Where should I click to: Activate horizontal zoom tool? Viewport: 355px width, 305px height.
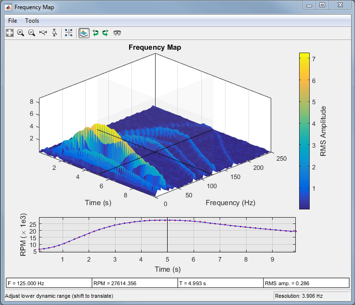(x=43, y=33)
